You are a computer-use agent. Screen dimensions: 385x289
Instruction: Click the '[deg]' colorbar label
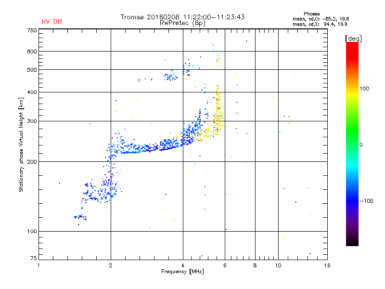coord(353,39)
